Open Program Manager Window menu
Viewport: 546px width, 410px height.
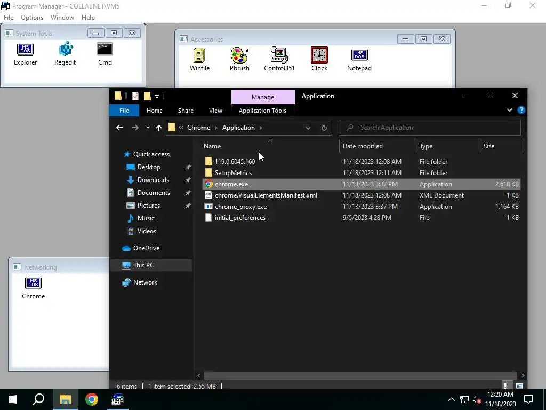(62, 18)
